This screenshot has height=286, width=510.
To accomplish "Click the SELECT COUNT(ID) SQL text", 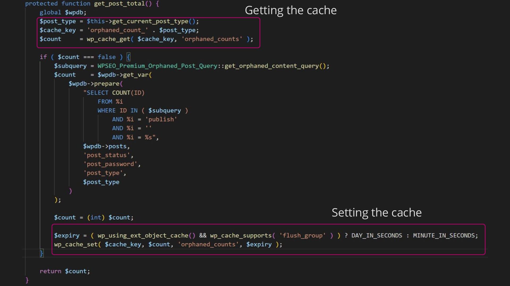I will tap(114, 93).
